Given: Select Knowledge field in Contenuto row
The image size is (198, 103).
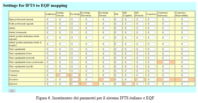Looking at the screenshot, I should click(75, 75).
